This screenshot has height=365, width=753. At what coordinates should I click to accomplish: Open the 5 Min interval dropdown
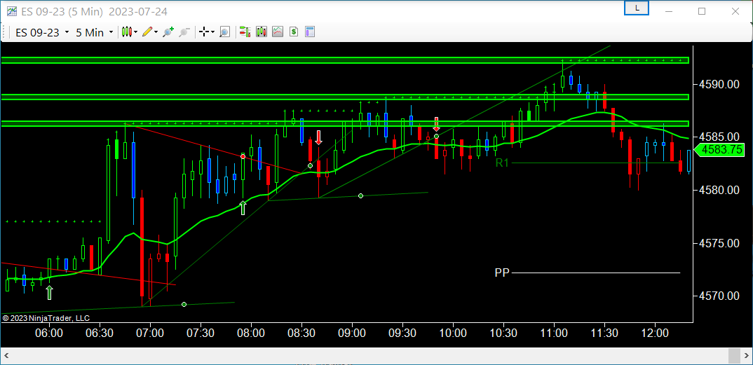[94, 32]
